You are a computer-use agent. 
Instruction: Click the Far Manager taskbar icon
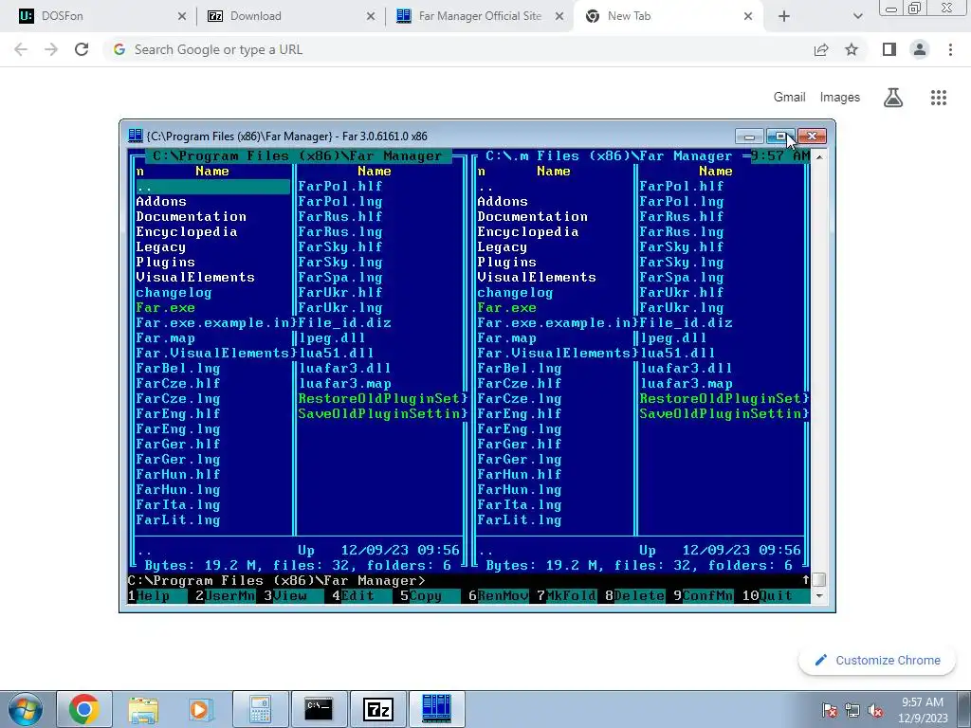coord(436,709)
